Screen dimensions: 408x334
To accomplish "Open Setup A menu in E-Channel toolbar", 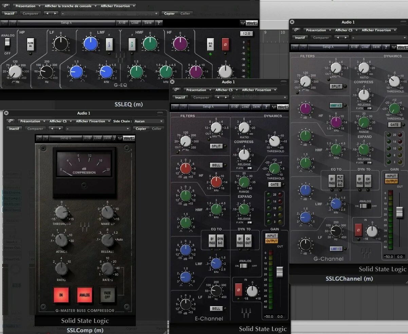I will point(208,107).
